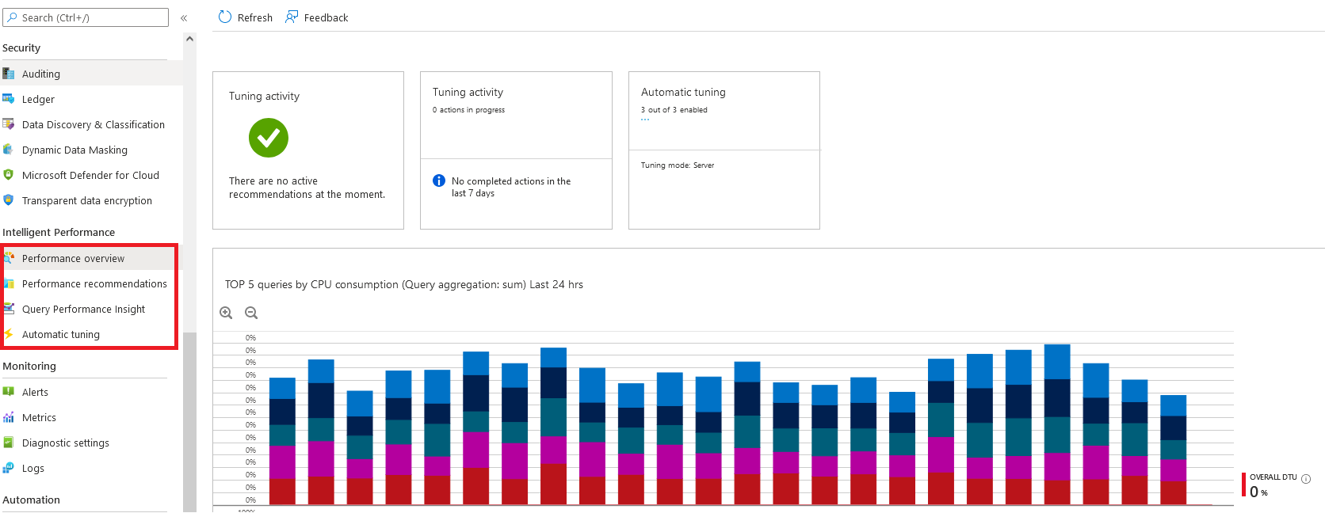Image resolution: width=1325 pixels, height=513 pixels.
Task: Click the 'Intelligent Performance' section header
Action: [59, 232]
